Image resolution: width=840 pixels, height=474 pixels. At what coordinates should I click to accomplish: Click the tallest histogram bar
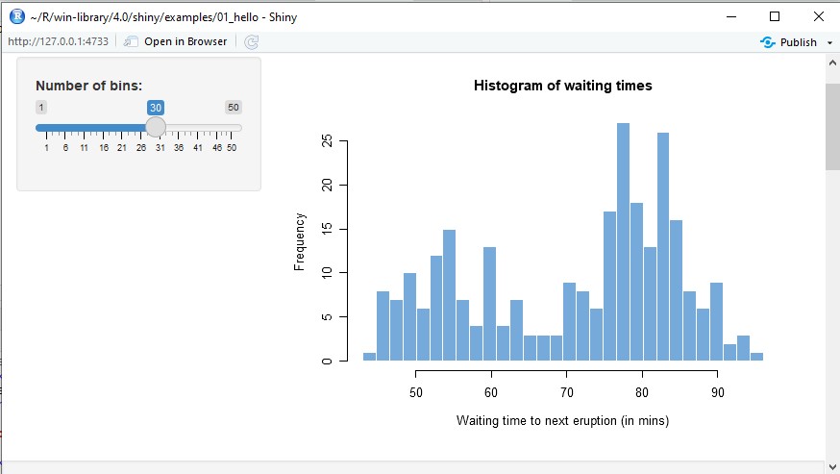pyautogui.click(x=623, y=240)
